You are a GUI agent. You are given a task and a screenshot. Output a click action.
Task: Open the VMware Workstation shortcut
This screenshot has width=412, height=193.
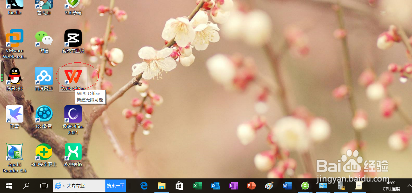click(x=15, y=44)
